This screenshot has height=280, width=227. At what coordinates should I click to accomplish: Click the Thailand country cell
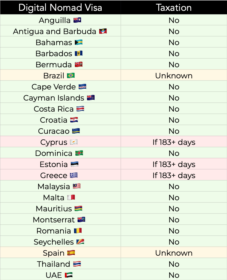tap(60, 264)
